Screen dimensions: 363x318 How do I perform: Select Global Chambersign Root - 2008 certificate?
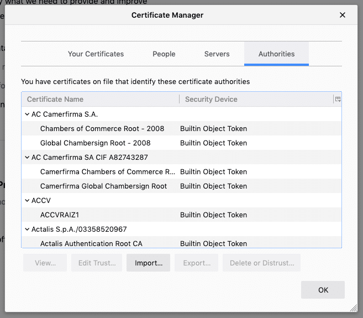coord(95,143)
